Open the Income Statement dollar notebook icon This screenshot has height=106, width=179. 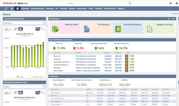(x=118, y=29)
